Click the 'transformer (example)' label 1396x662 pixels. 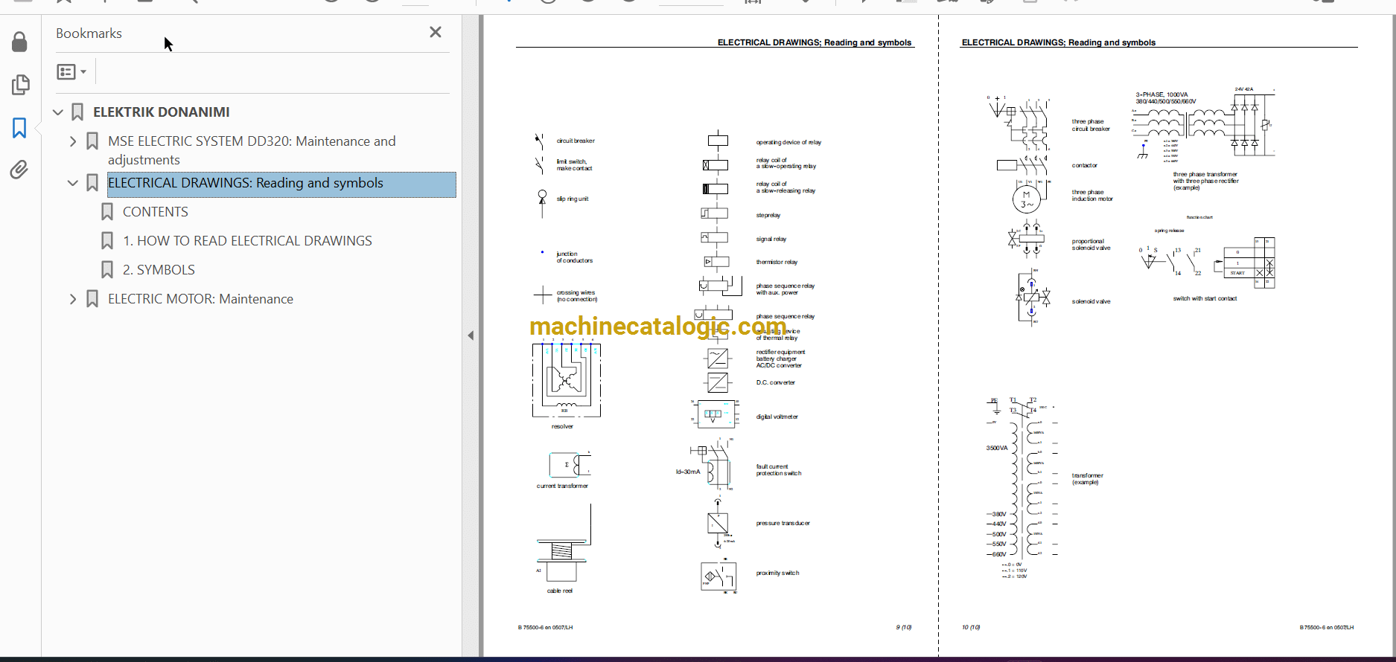[x=1088, y=478]
